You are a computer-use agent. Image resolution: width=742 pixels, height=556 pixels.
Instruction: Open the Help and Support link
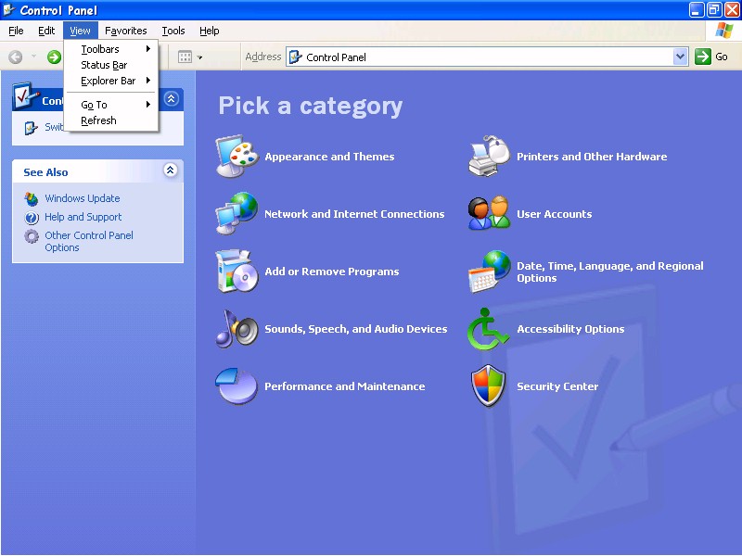pyautogui.click(x=83, y=217)
